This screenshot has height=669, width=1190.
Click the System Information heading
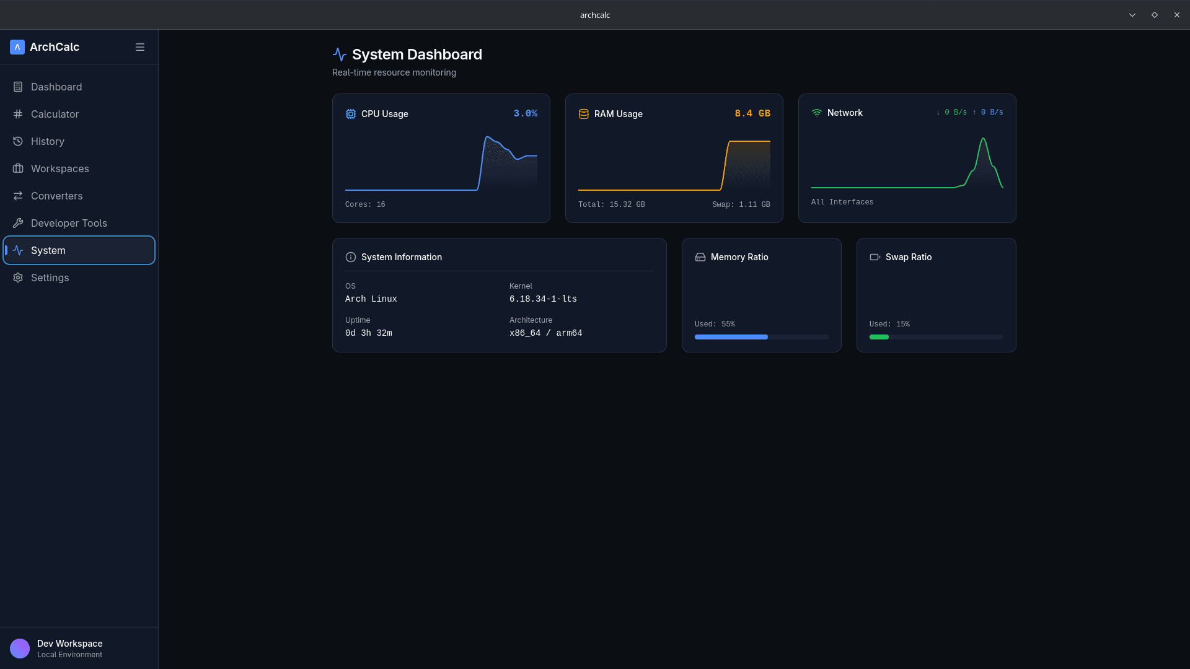click(x=402, y=257)
